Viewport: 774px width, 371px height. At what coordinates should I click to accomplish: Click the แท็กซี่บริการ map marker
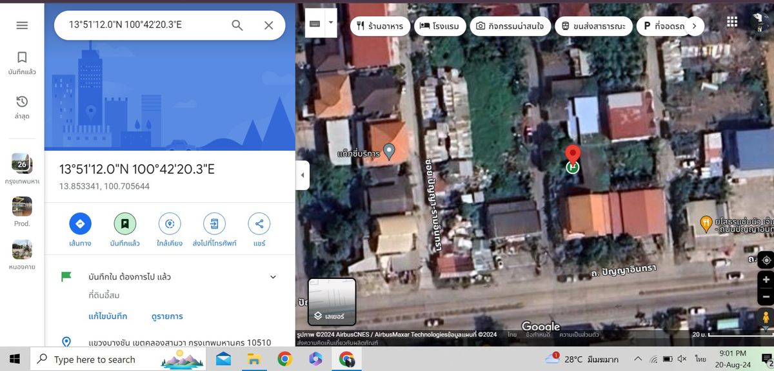(x=388, y=151)
